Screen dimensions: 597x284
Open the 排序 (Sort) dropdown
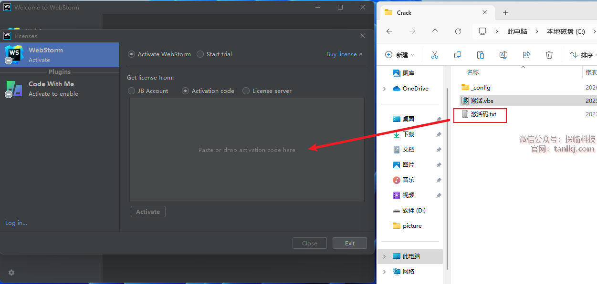[582, 55]
